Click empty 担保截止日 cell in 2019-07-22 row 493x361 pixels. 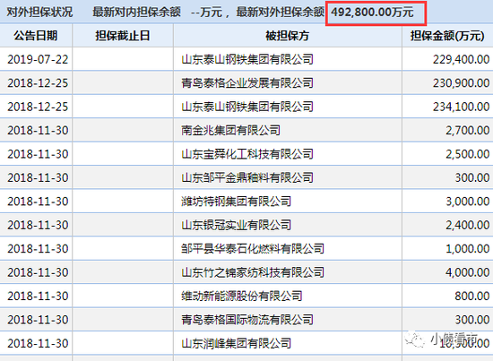tap(123, 59)
